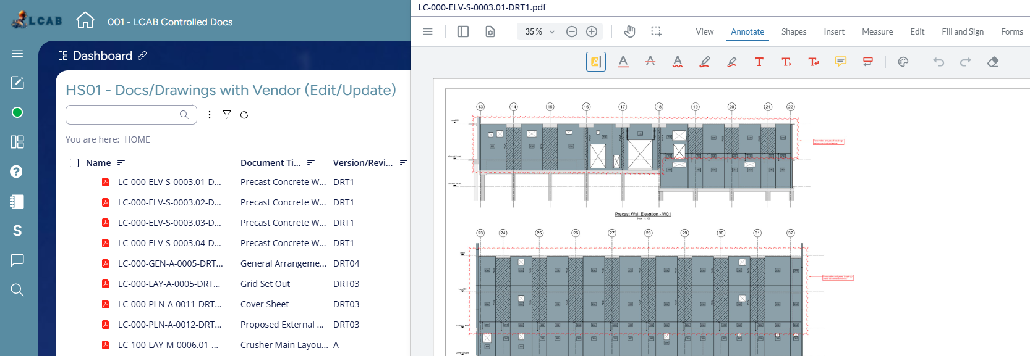Select the free hand pen tool

(705, 62)
